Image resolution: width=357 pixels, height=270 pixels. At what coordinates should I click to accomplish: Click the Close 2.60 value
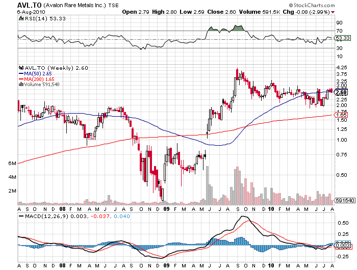click(221, 12)
